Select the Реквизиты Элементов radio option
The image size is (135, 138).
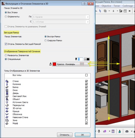click(x=6, y=55)
